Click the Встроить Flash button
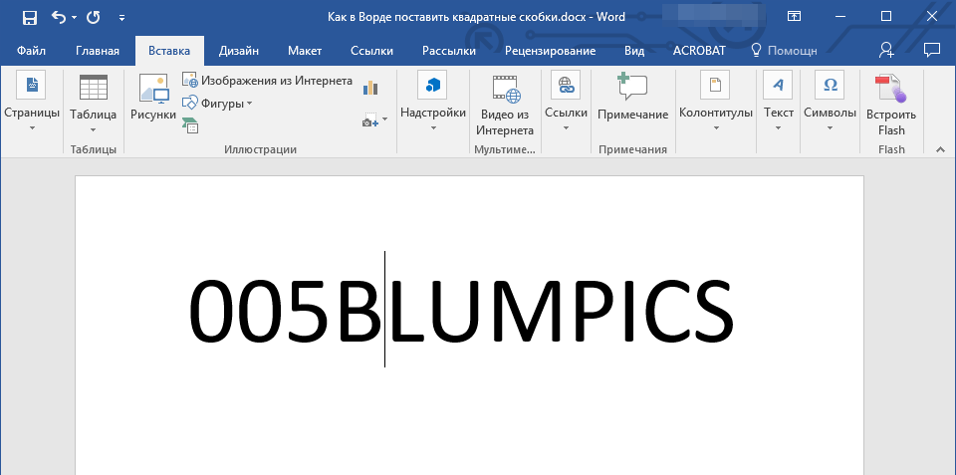 pos(891,107)
